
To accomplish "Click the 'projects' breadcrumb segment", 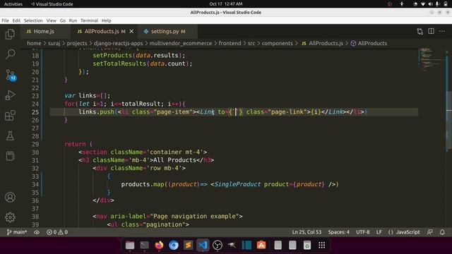I will [x=77, y=43].
